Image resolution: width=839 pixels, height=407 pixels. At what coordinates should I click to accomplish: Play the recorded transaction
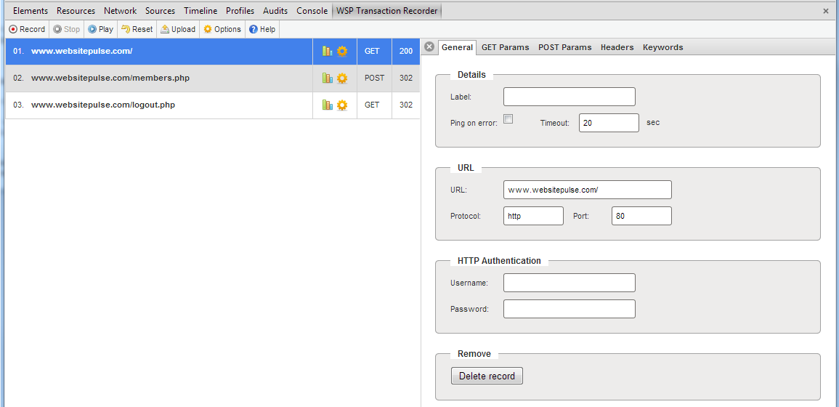click(100, 30)
